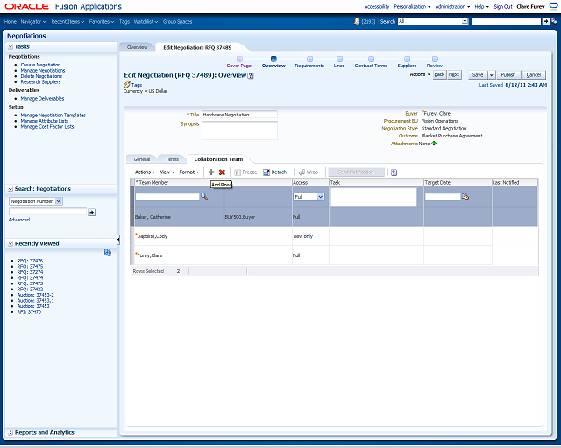Click the Tags icon under page title

point(126,85)
